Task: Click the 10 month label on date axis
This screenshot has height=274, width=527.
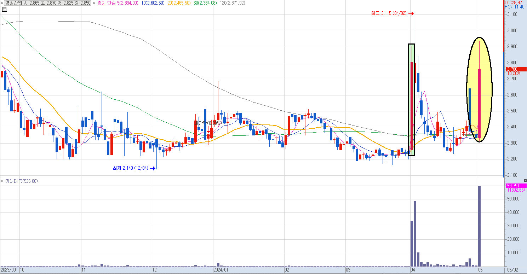Action: [22, 270]
